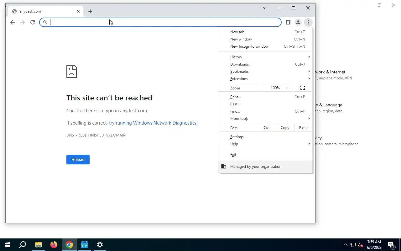Click the taskbar search icon

click(23, 245)
